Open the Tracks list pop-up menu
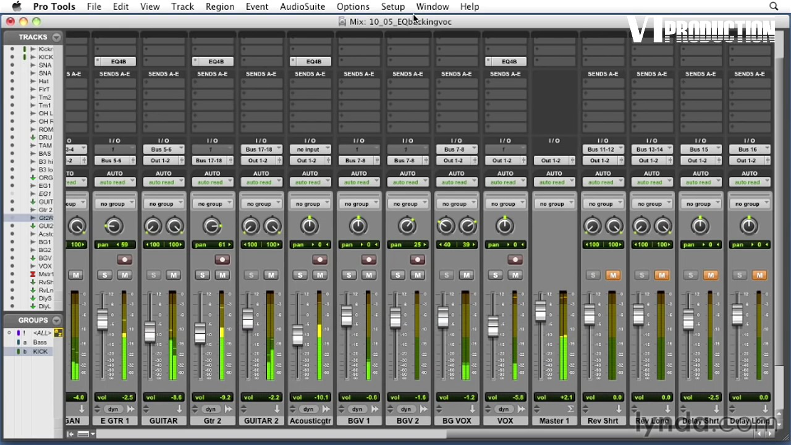Image resolution: width=791 pixels, height=445 pixels. click(x=57, y=37)
